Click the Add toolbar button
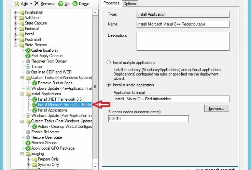This screenshot has width=251, height=170. [x=21, y=4]
